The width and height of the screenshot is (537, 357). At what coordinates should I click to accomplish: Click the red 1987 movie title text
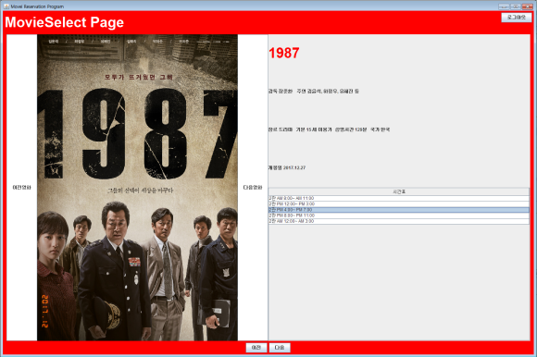click(284, 53)
